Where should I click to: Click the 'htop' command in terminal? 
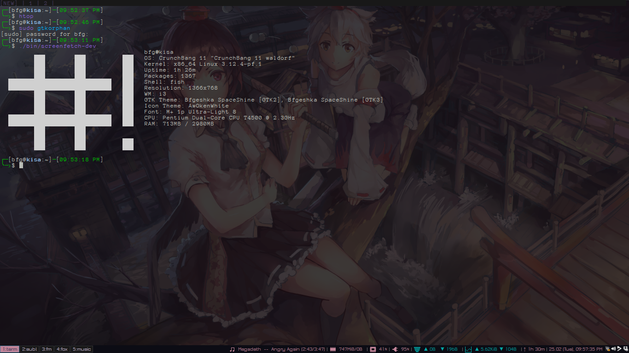pyautogui.click(x=26, y=16)
